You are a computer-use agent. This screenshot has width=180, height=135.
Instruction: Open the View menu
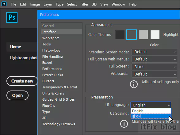104,4
